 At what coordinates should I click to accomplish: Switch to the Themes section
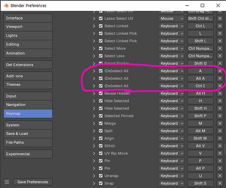pos(28,85)
